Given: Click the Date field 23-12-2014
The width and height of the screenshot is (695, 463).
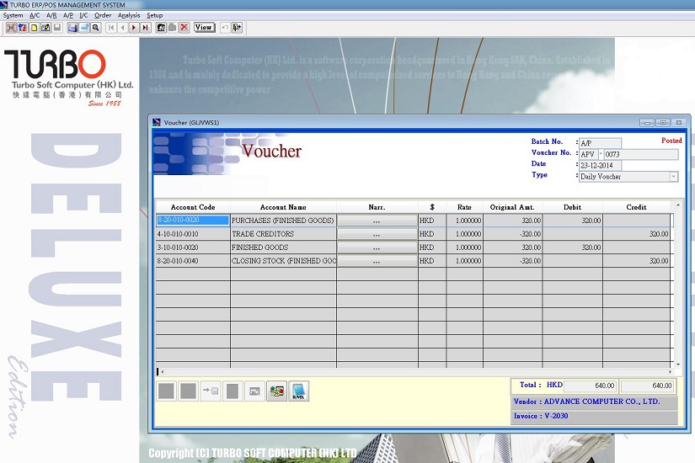Looking at the screenshot, I should click(600, 165).
